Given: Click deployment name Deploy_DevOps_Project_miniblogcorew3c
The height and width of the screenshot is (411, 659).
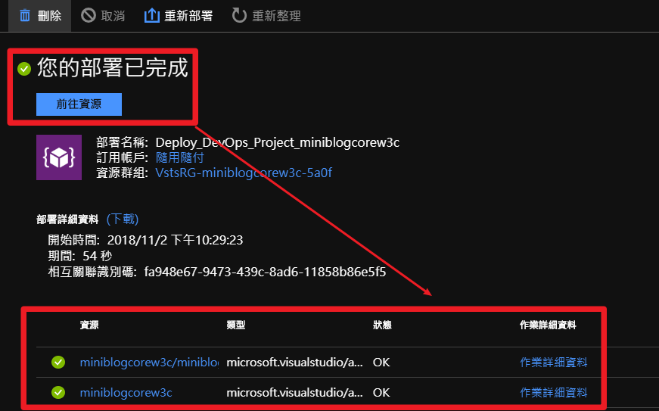Looking at the screenshot, I should 278,142.
